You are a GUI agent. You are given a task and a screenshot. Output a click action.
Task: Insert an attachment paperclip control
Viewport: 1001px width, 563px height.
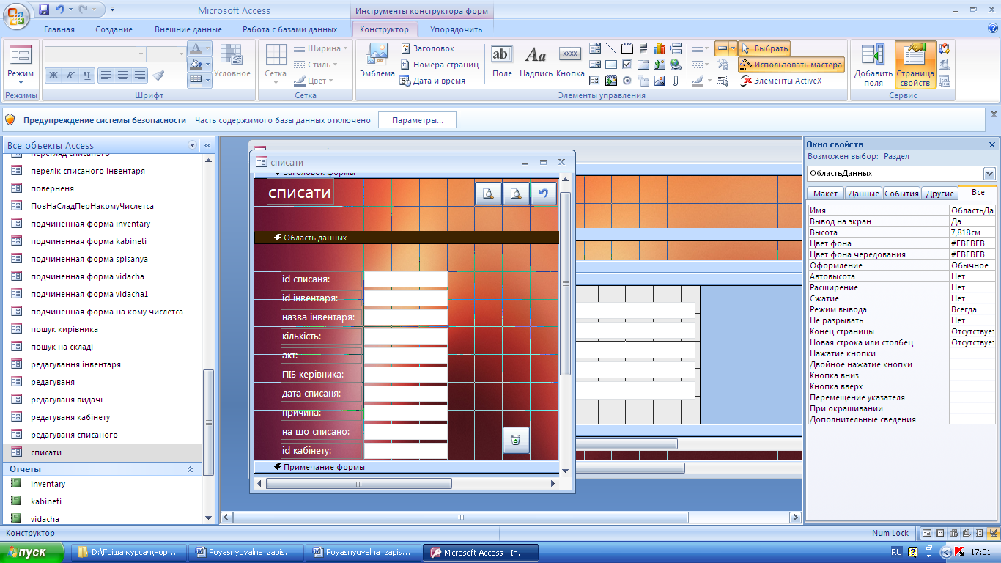[x=676, y=81]
